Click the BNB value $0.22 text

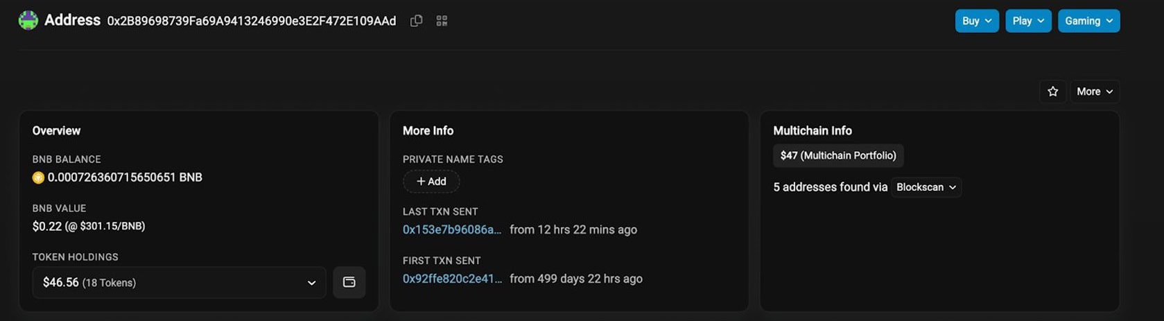89,226
